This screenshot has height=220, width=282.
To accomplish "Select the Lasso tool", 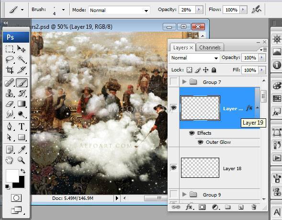I will tap(9, 59).
